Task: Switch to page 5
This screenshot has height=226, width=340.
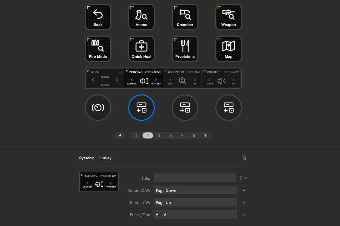Action: tap(182, 136)
